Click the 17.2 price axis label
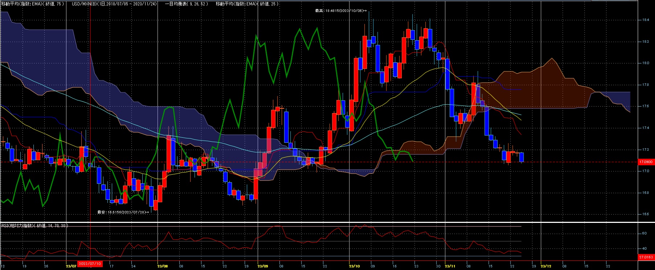The height and width of the screenshot is (270, 655). tap(646, 149)
